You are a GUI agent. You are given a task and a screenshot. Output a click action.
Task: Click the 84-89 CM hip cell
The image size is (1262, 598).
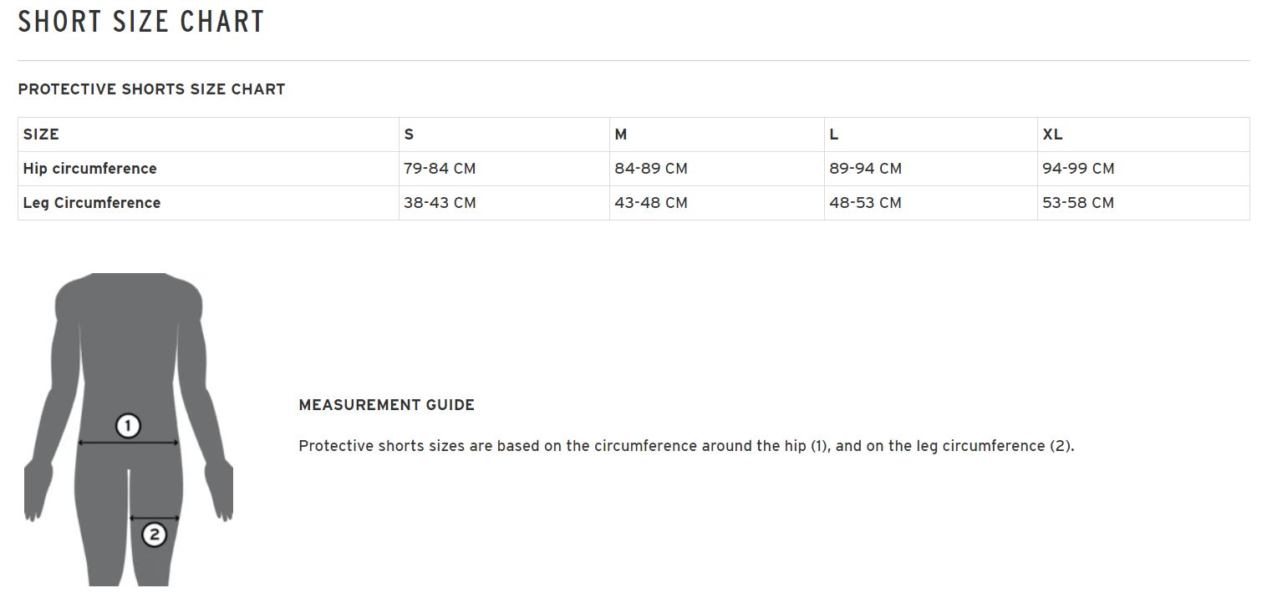[x=651, y=169]
